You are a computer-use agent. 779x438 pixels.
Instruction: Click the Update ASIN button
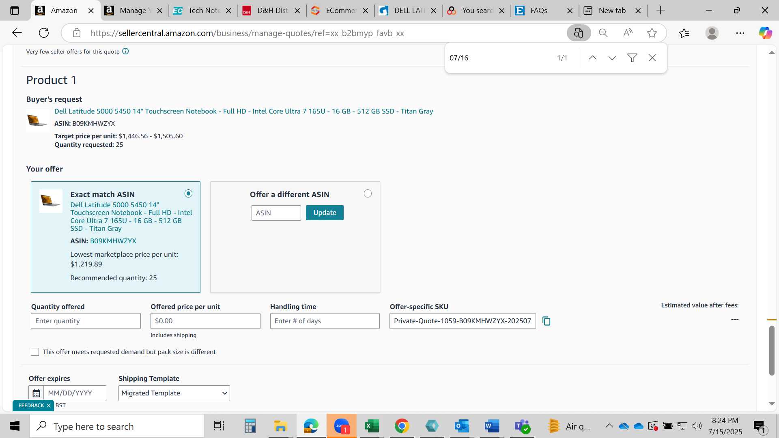pyautogui.click(x=325, y=213)
